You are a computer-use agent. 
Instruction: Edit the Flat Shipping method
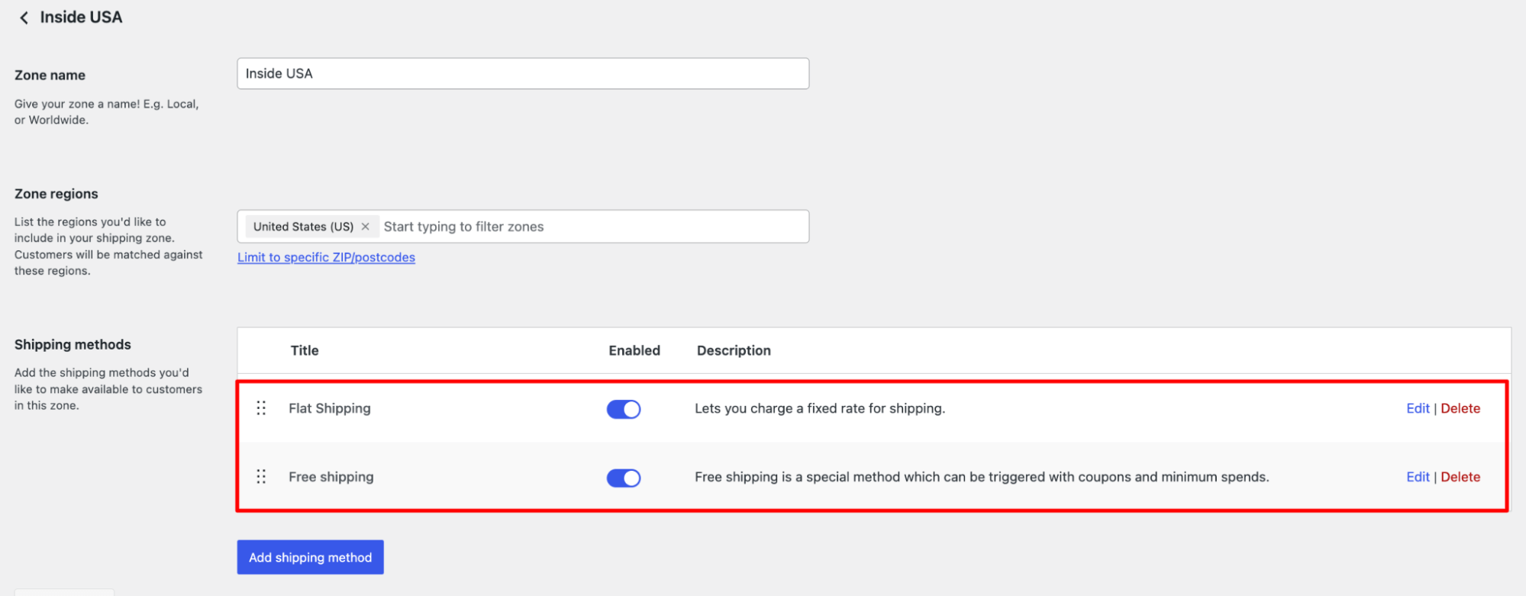coord(1417,408)
